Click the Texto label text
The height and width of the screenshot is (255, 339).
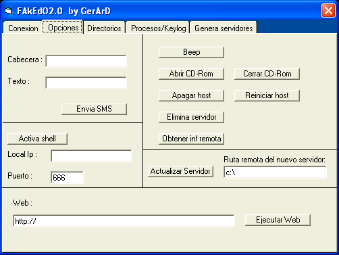click(x=19, y=81)
